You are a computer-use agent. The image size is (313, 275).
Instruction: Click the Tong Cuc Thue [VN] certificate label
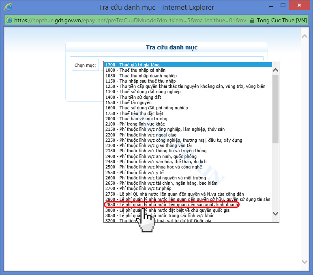[282, 20]
